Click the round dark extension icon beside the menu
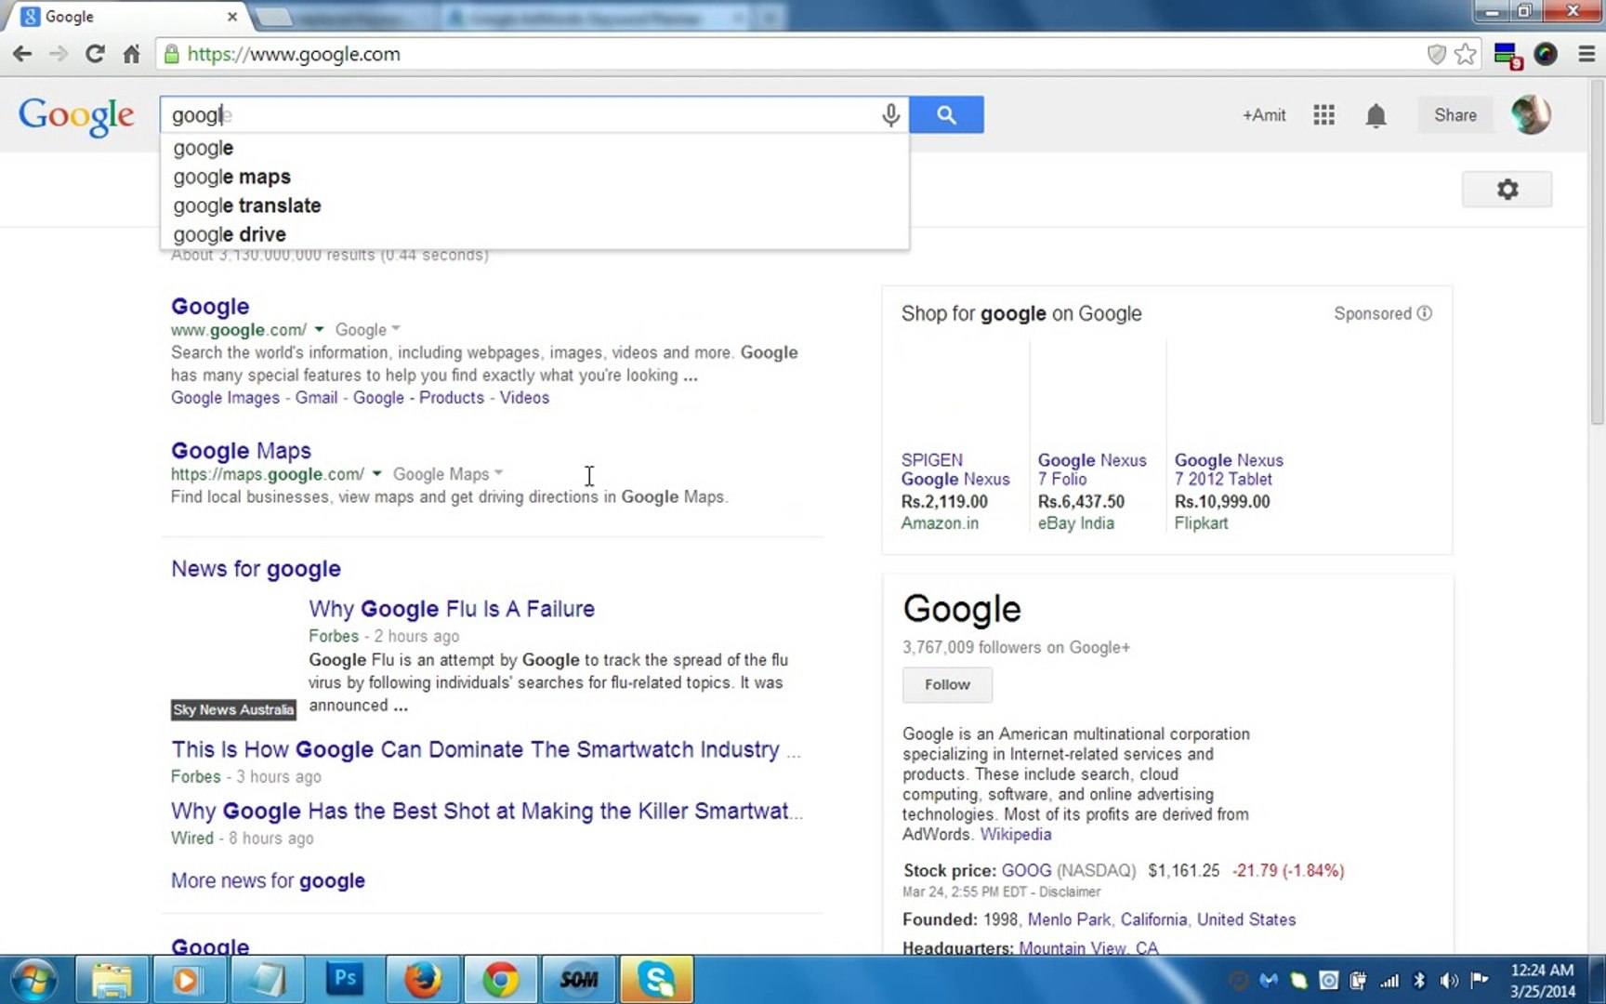 click(1546, 54)
